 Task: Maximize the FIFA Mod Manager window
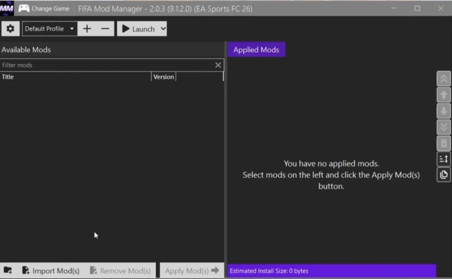[x=417, y=8]
